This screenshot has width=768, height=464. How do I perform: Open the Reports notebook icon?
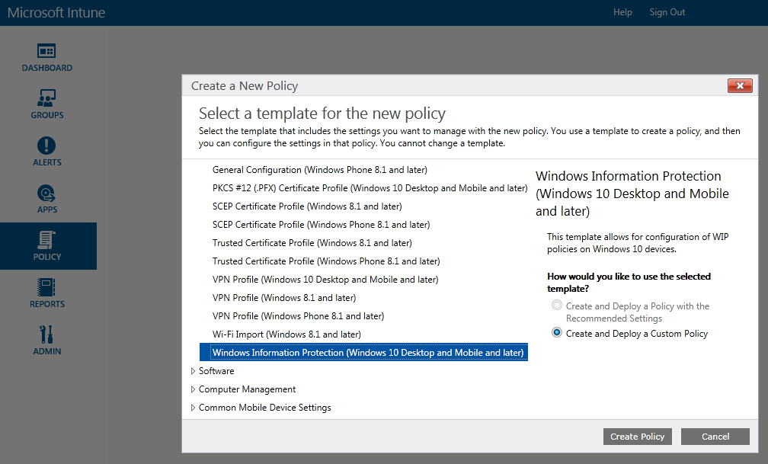click(47, 287)
